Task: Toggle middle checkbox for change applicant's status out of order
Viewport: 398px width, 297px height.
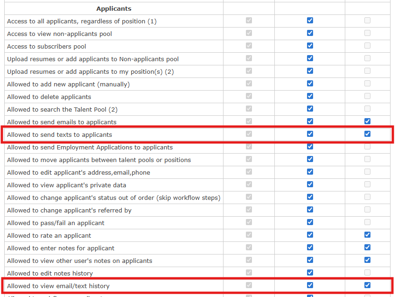Action: point(310,197)
